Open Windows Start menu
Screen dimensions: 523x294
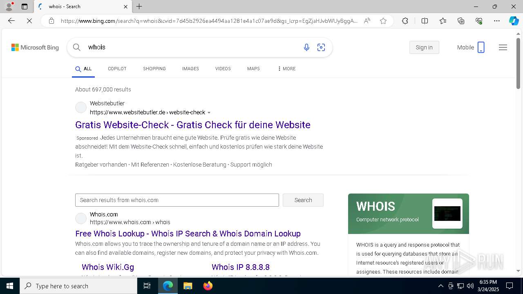coord(10,286)
